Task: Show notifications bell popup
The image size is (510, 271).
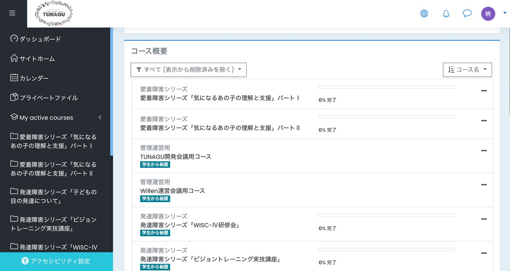Action: coord(446,13)
